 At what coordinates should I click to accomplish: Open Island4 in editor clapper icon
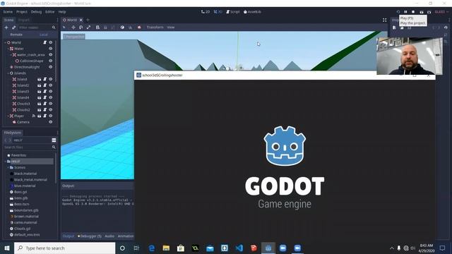click(40, 97)
